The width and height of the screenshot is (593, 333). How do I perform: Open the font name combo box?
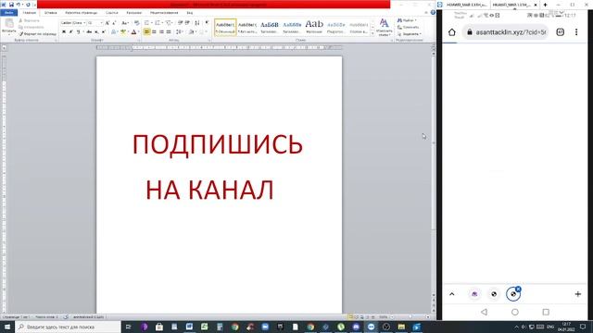(73, 23)
